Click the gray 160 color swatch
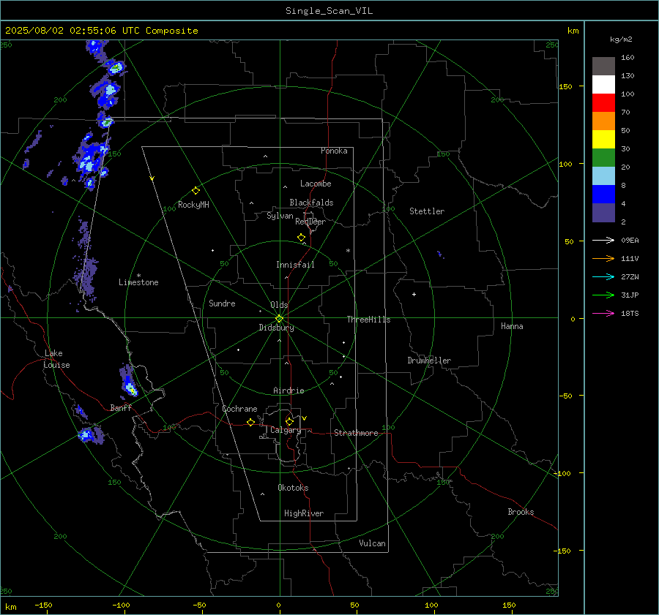The height and width of the screenshot is (615, 659). 603,67
